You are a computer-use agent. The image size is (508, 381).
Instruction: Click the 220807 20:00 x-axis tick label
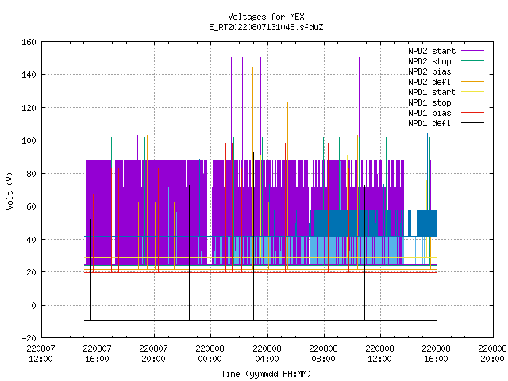click(153, 354)
